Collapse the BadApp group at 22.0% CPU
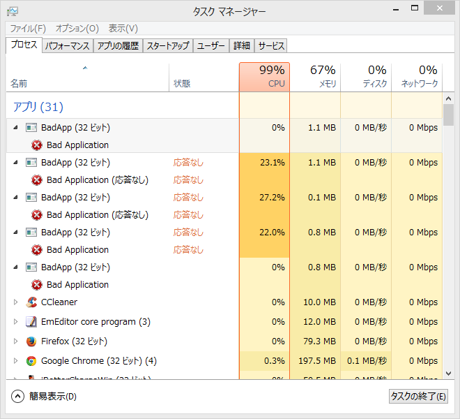 pyautogui.click(x=15, y=233)
